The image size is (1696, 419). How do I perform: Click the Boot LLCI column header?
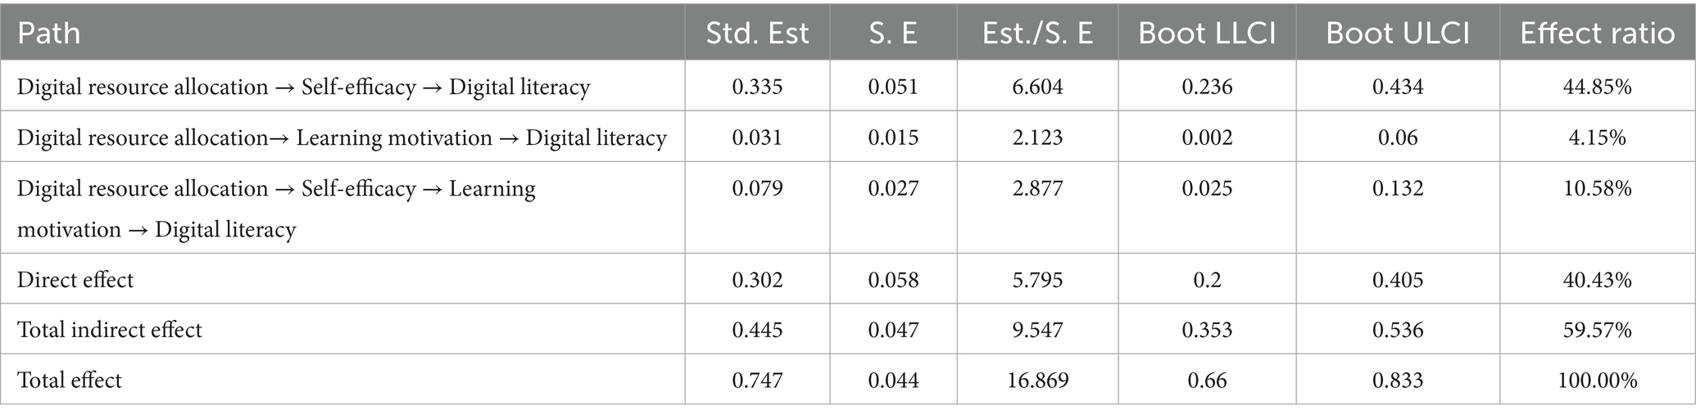[x=1207, y=34]
